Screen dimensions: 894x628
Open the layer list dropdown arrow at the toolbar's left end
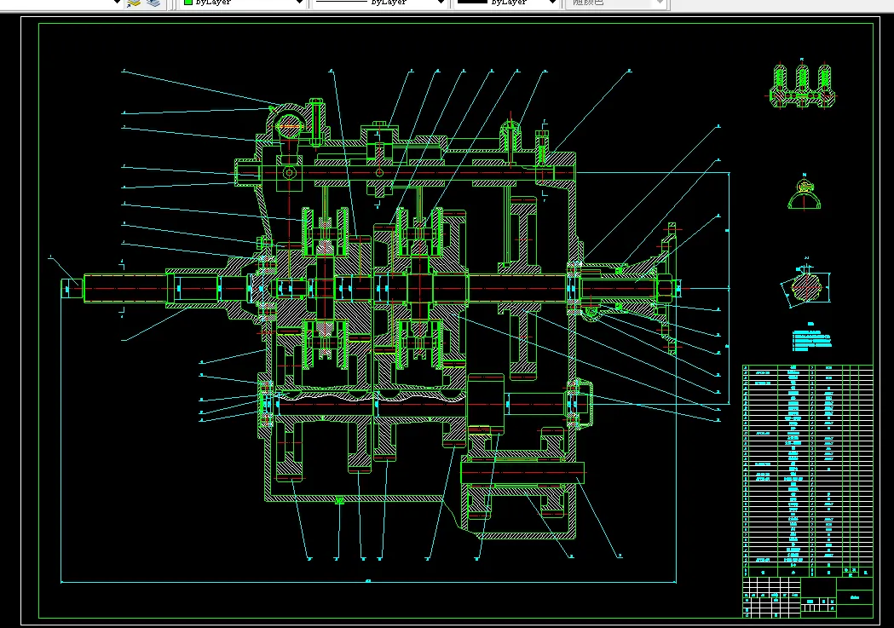click(x=117, y=3)
